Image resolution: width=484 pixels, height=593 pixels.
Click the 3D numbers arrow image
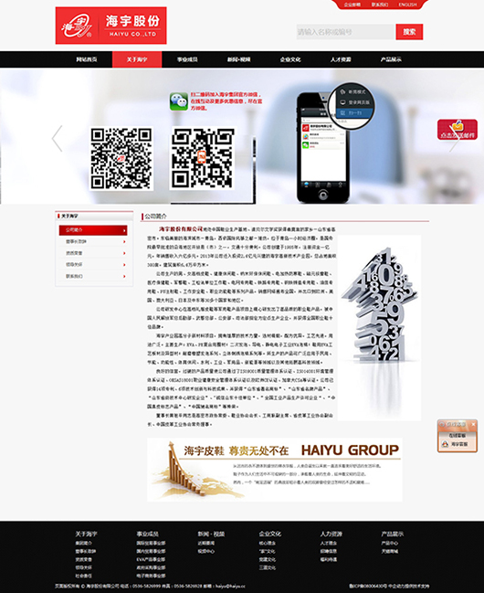[x=379, y=327]
